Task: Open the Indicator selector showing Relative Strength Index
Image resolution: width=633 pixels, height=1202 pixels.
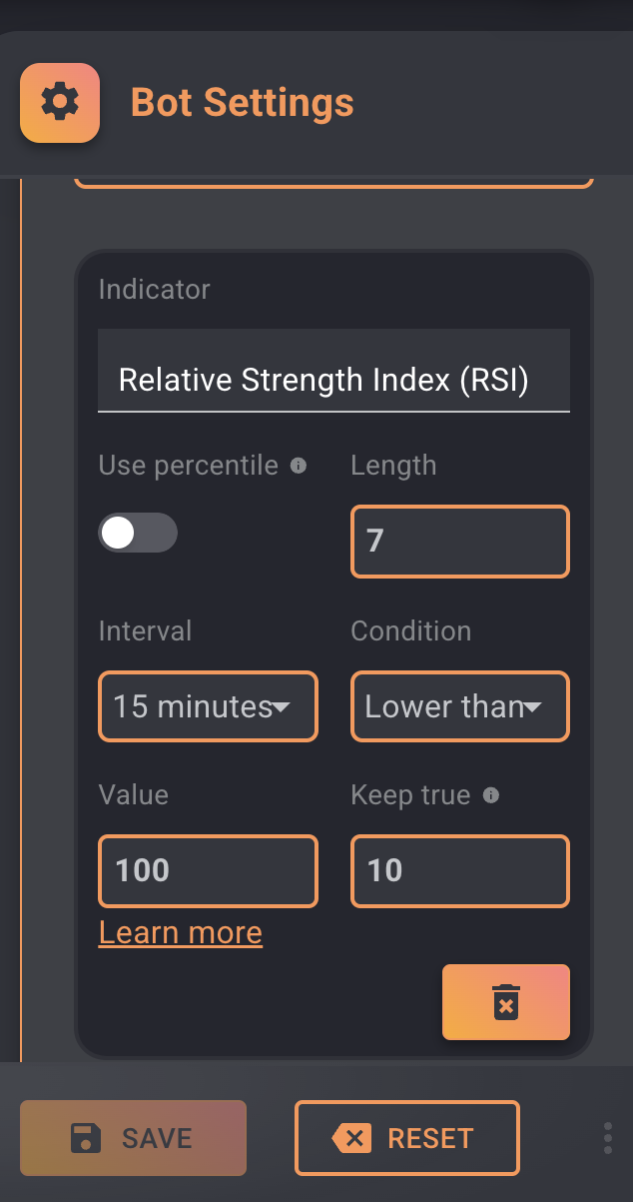Action: (x=333, y=371)
